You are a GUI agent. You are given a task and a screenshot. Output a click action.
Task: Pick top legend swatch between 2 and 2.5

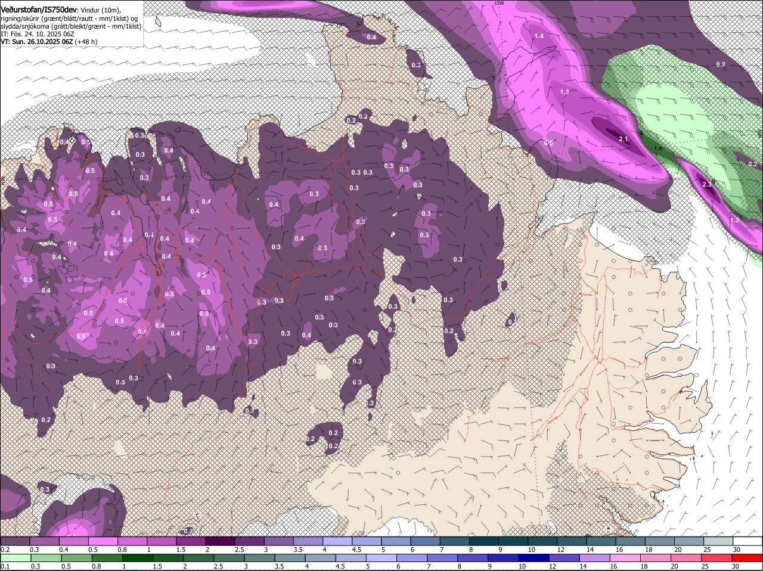[x=220, y=541]
